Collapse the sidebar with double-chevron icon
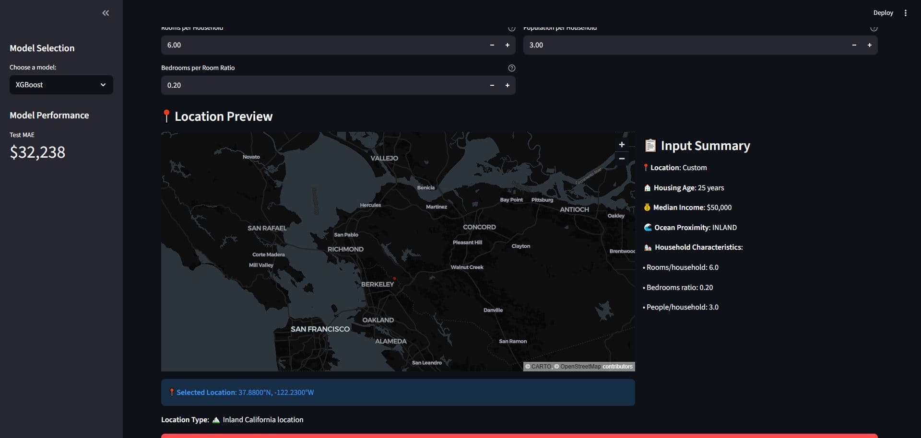921x438 pixels. tap(106, 13)
